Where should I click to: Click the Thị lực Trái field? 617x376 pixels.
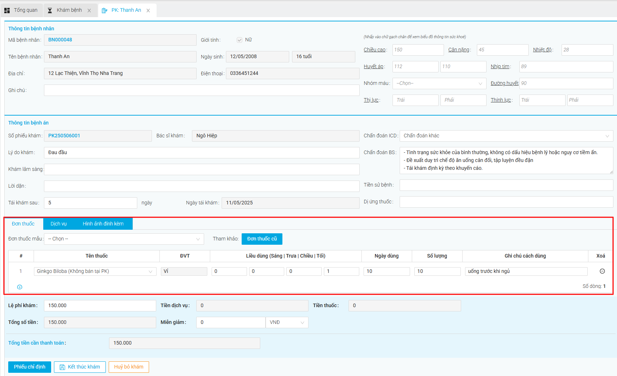coord(415,100)
